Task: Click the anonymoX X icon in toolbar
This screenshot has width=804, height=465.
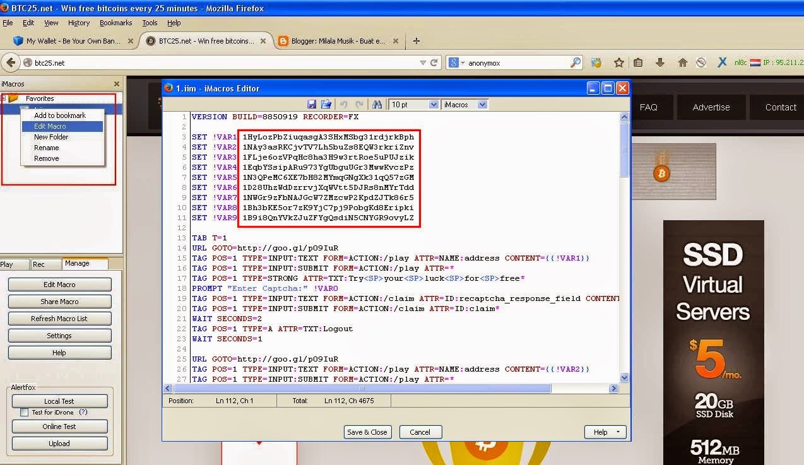Action: pos(723,62)
